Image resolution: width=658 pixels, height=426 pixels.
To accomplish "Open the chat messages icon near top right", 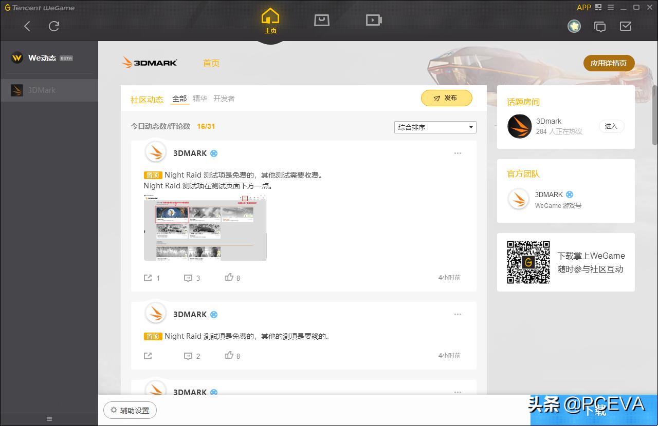I will (x=600, y=26).
